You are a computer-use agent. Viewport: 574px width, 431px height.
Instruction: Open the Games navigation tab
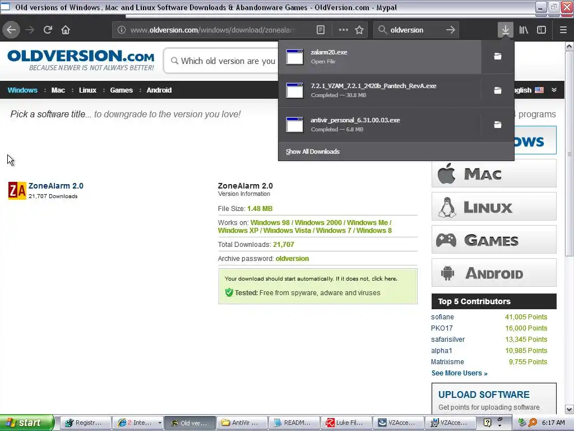pyautogui.click(x=121, y=90)
